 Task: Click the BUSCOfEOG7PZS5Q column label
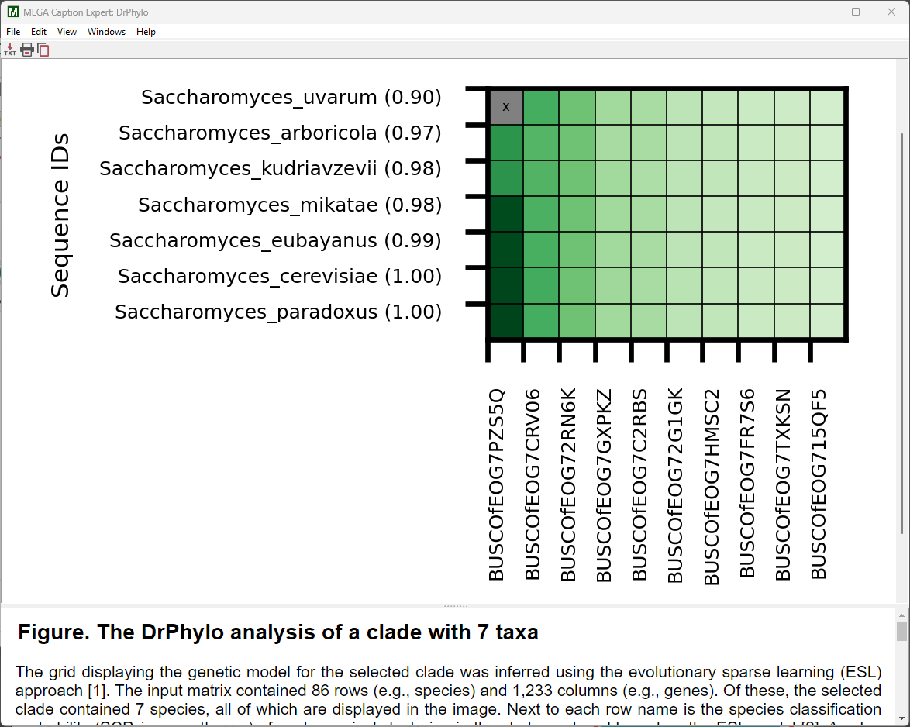click(496, 484)
